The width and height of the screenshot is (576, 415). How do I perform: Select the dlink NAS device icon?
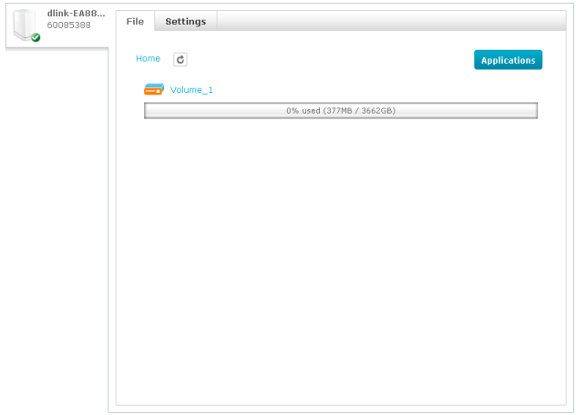pyautogui.click(x=25, y=25)
